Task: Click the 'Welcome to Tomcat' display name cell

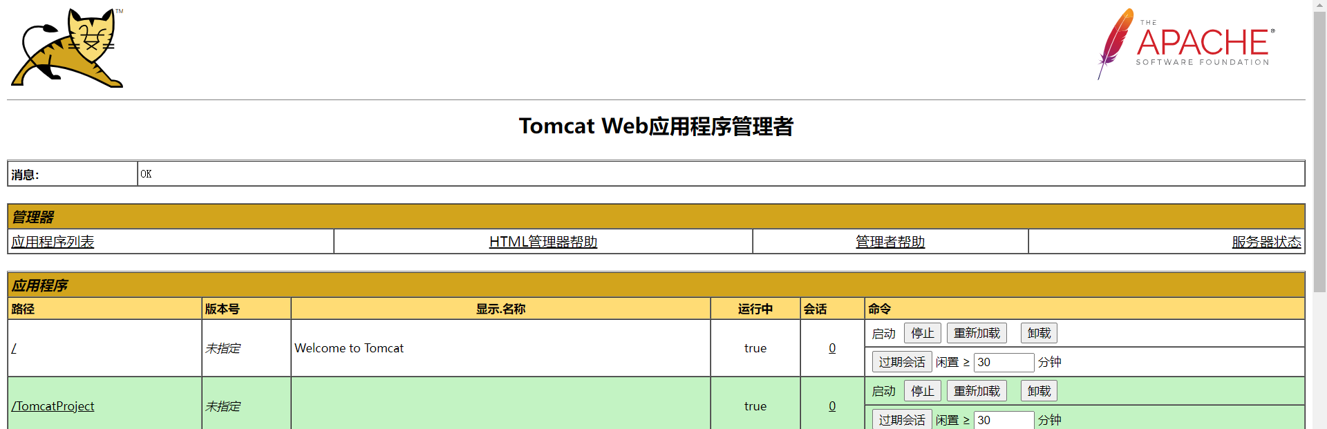Action: click(500, 348)
